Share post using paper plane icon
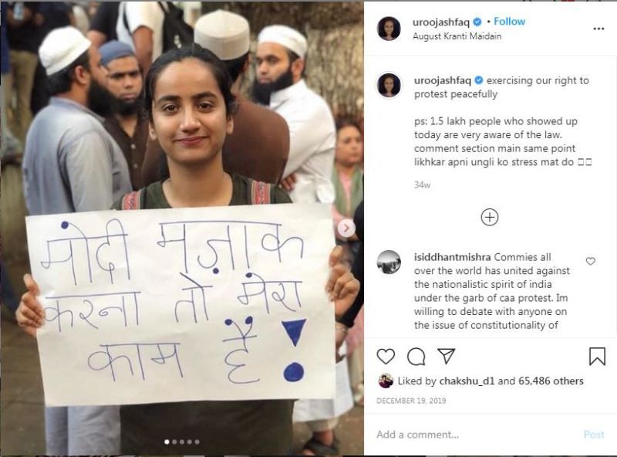This screenshot has height=457, width=617. (x=447, y=356)
